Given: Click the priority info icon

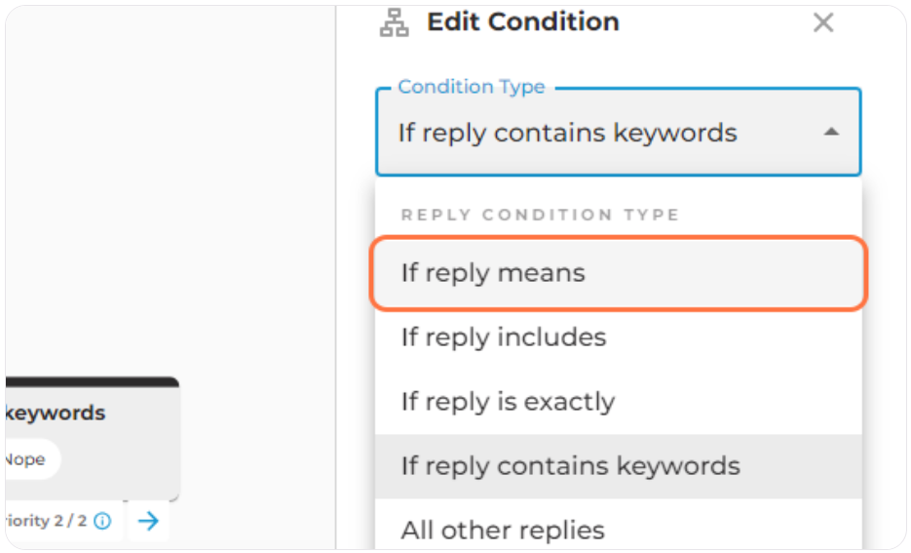Looking at the screenshot, I should click(x=103, y=521).
